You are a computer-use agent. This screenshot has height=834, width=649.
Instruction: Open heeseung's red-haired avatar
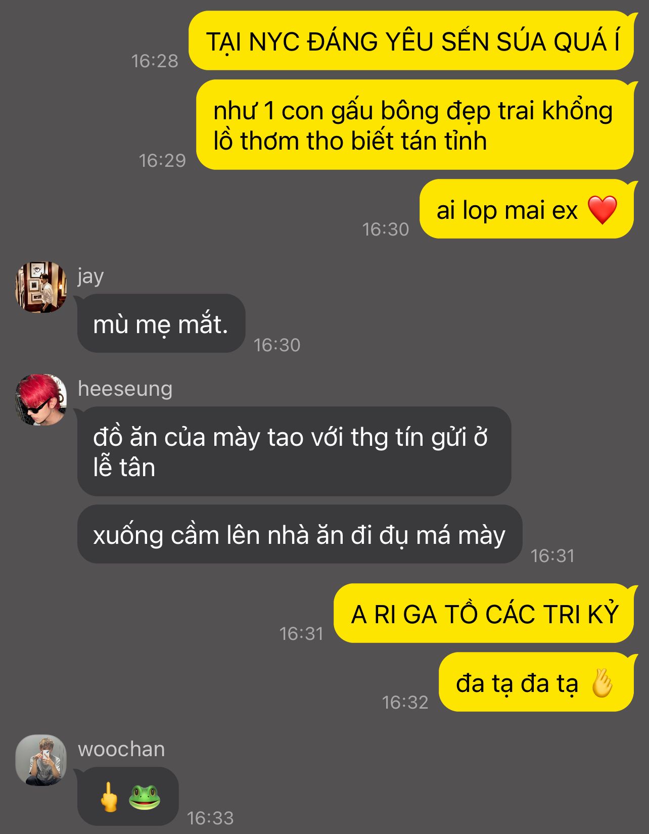click(41, 400)
